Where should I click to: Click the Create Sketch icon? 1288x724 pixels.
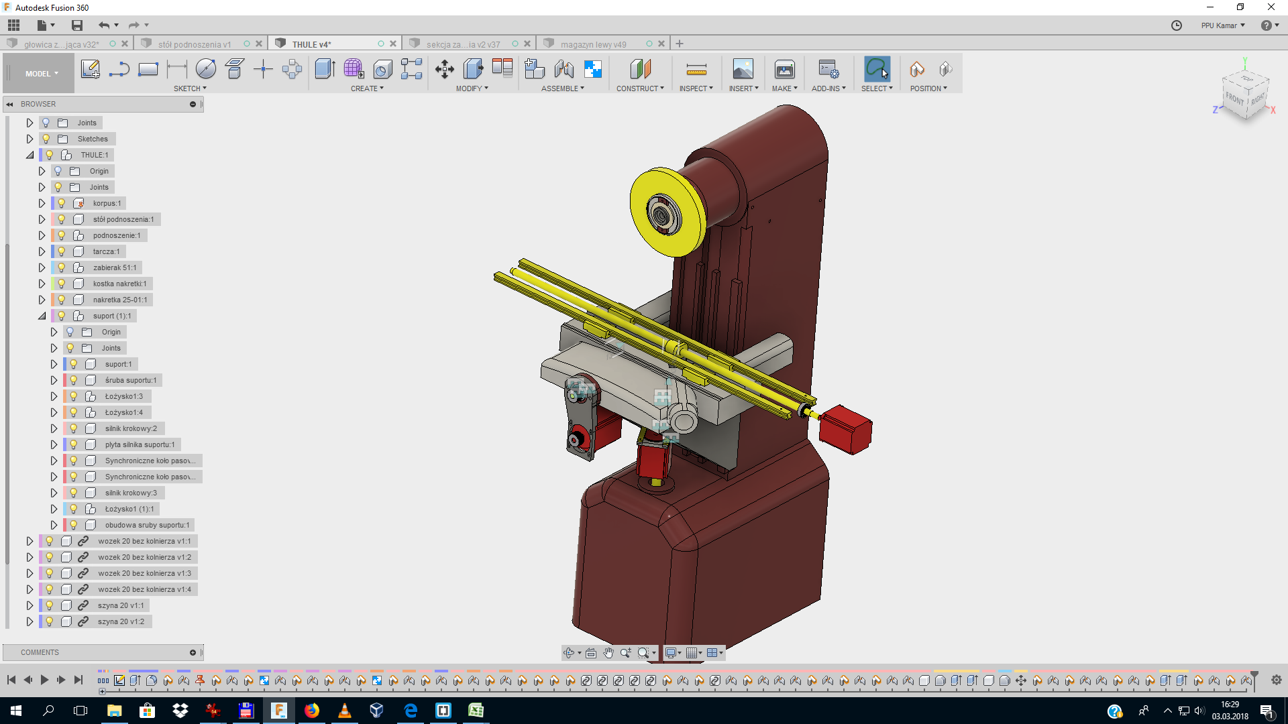click(91, 69)
